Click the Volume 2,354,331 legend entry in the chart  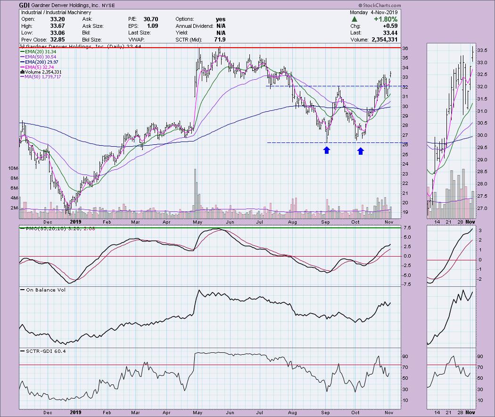41,72
